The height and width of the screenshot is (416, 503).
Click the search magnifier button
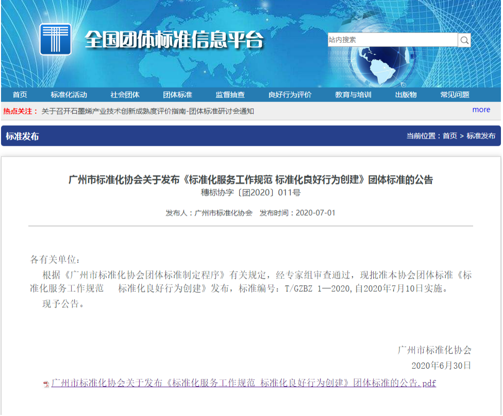point(464,40)
